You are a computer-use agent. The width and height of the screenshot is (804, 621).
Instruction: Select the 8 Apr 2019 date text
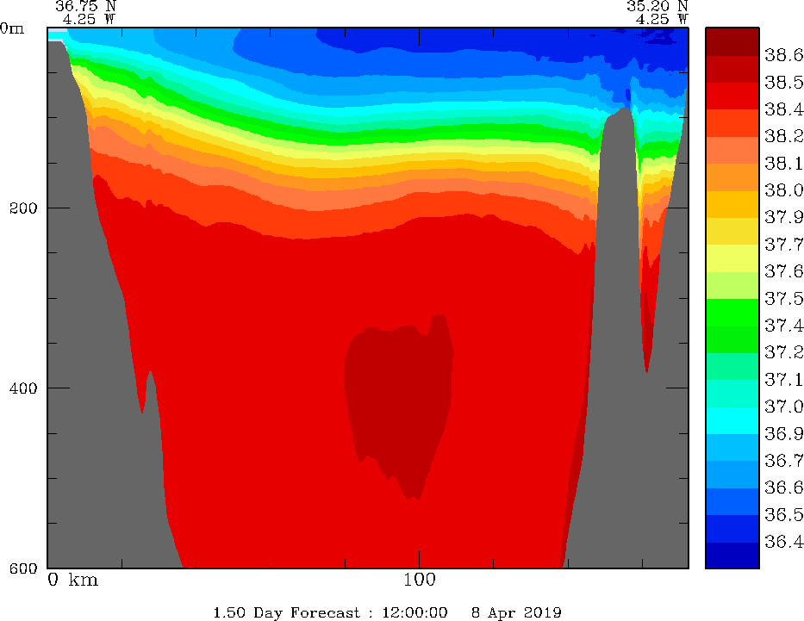[x=516, y=612]
